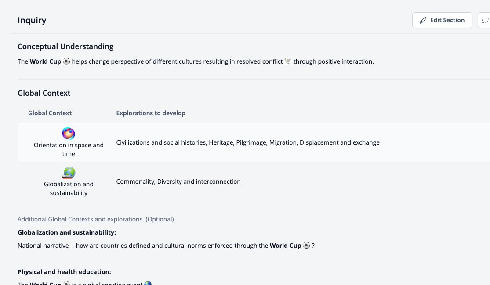
Task: Click Additional Global Contexts and explorations label
Action: (96, 219)
